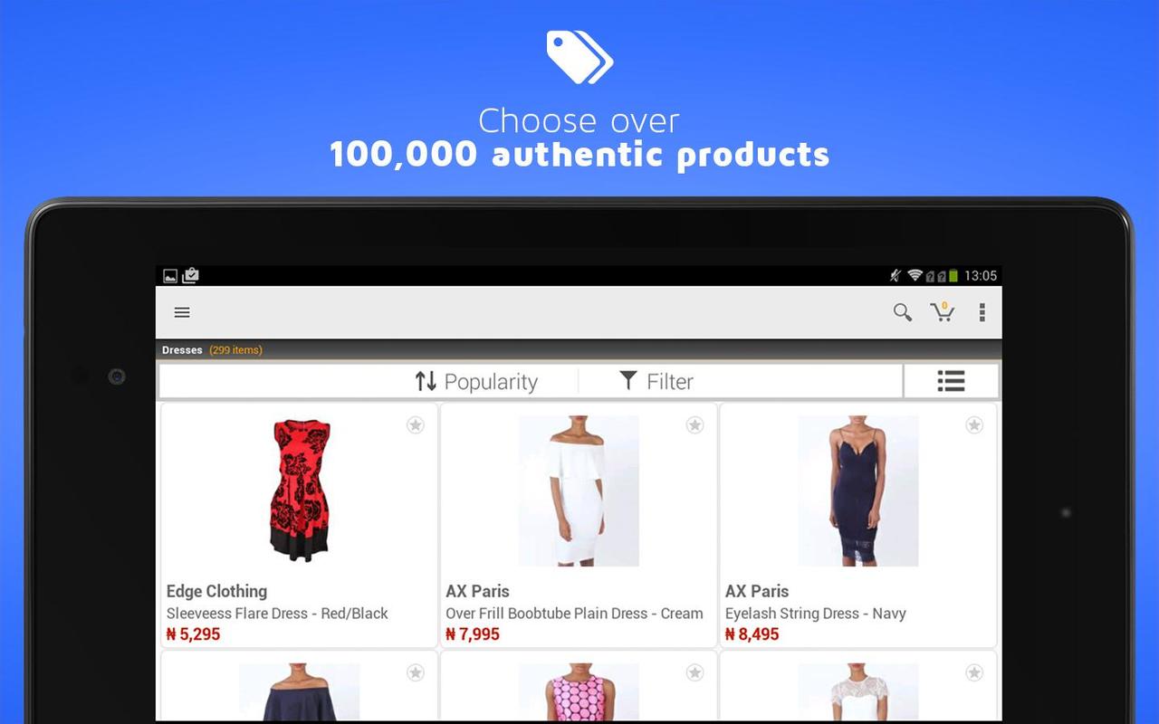Tap the picture notification icon in status bar
The width and height of the screenshot is (1159, 724).
pyautogui.click(x=170, y=276)
